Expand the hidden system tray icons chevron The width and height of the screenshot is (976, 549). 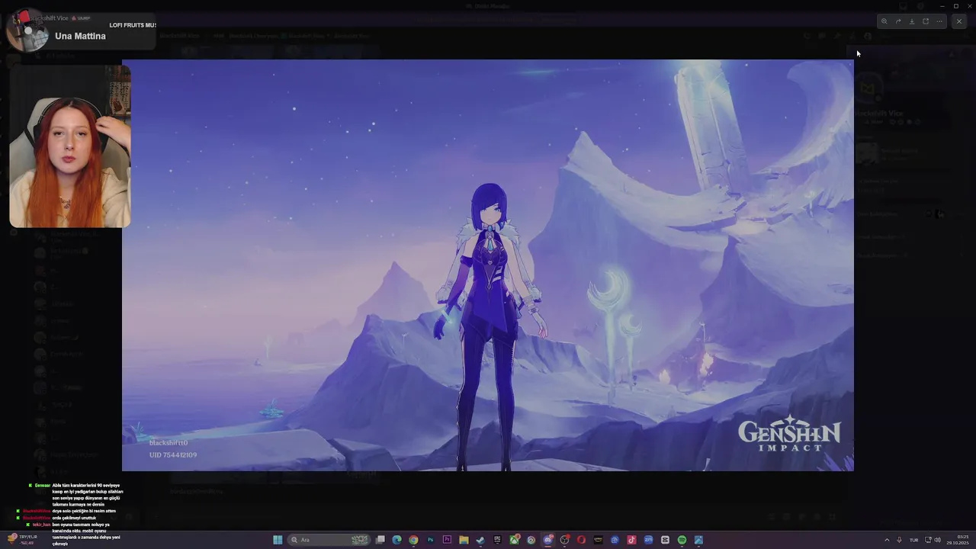tap(886, 540)
